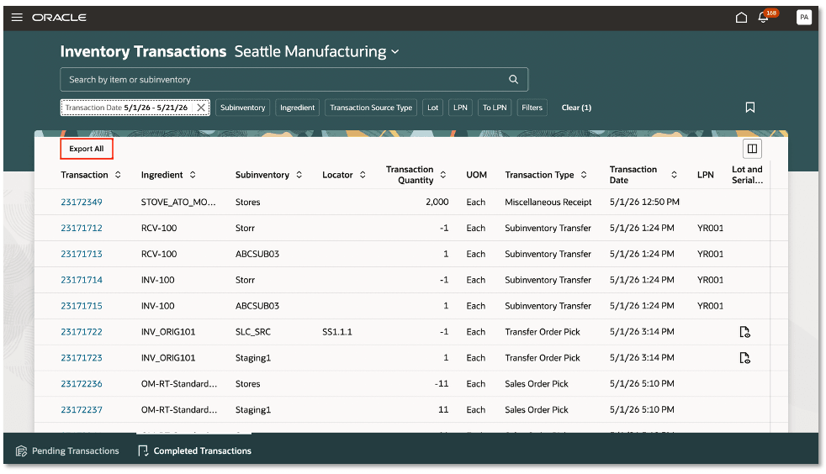Open the Lot filter chip
The height and width of the screenshot is (474, 826).
pyautogui.click(x=432, y=108)
